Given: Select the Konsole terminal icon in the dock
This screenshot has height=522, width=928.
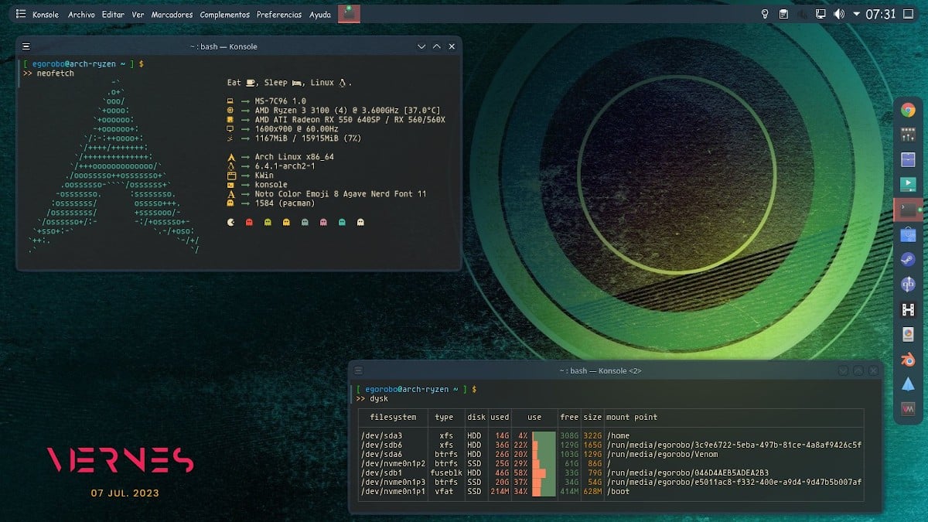Looking at the screenshot, I should 908,210.
